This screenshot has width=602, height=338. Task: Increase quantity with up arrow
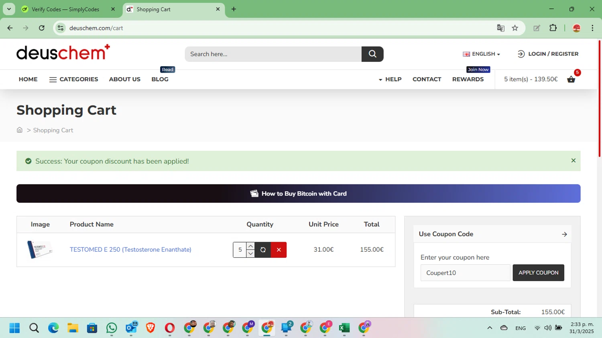(x=250, y=246)
